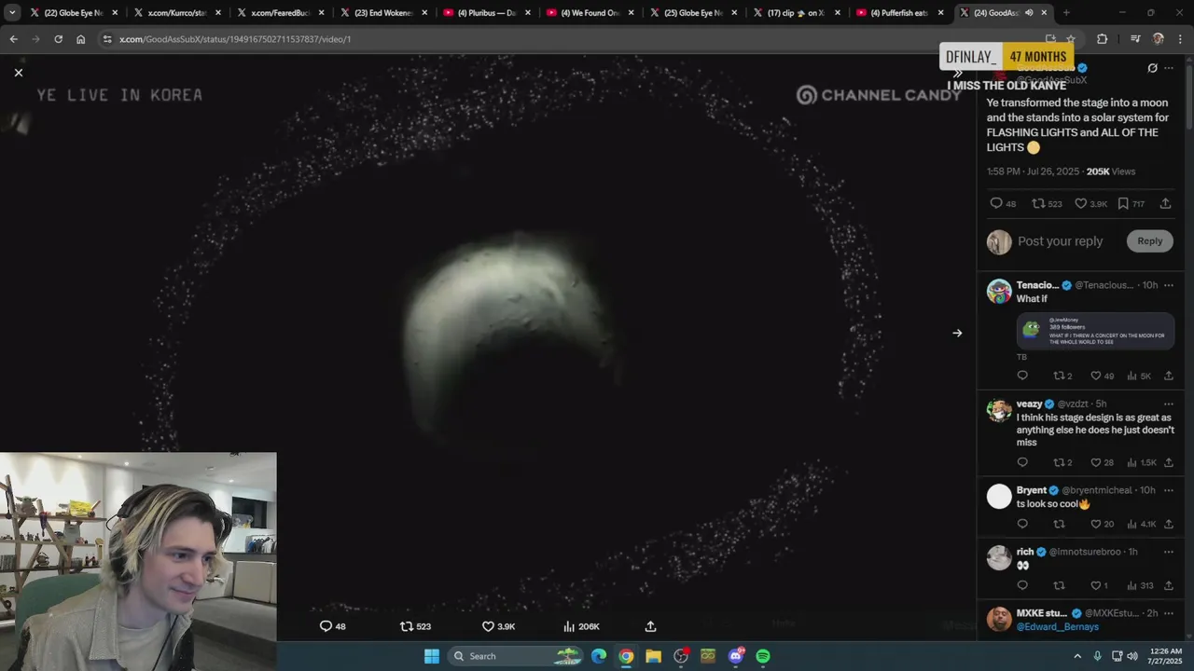Image resolution: width=1194 pixels, height=671 pixels.
Task: Open the browser extensions puzzle icon
Action: [x=1102, y=39]
